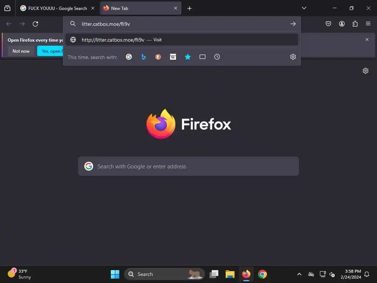The width and height of the screenshot is (377, 283).
Task: Click the Go arrow in address bar
Action: click(293, 24)
